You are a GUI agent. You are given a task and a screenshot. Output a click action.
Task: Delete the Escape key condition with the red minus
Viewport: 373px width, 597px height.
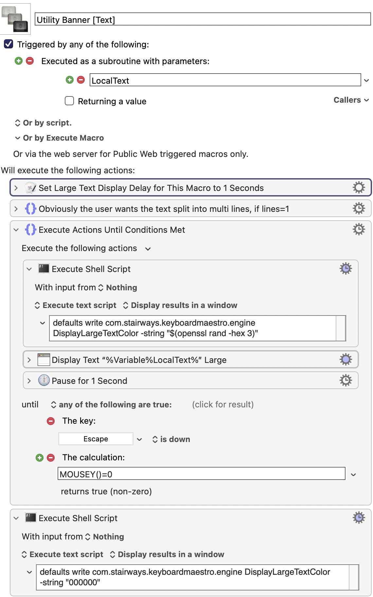tap(51, 421)
